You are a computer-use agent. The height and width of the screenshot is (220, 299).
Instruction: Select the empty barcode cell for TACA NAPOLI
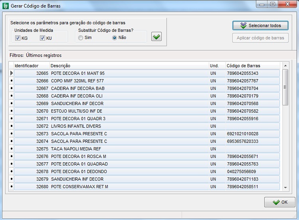[253, 149]
